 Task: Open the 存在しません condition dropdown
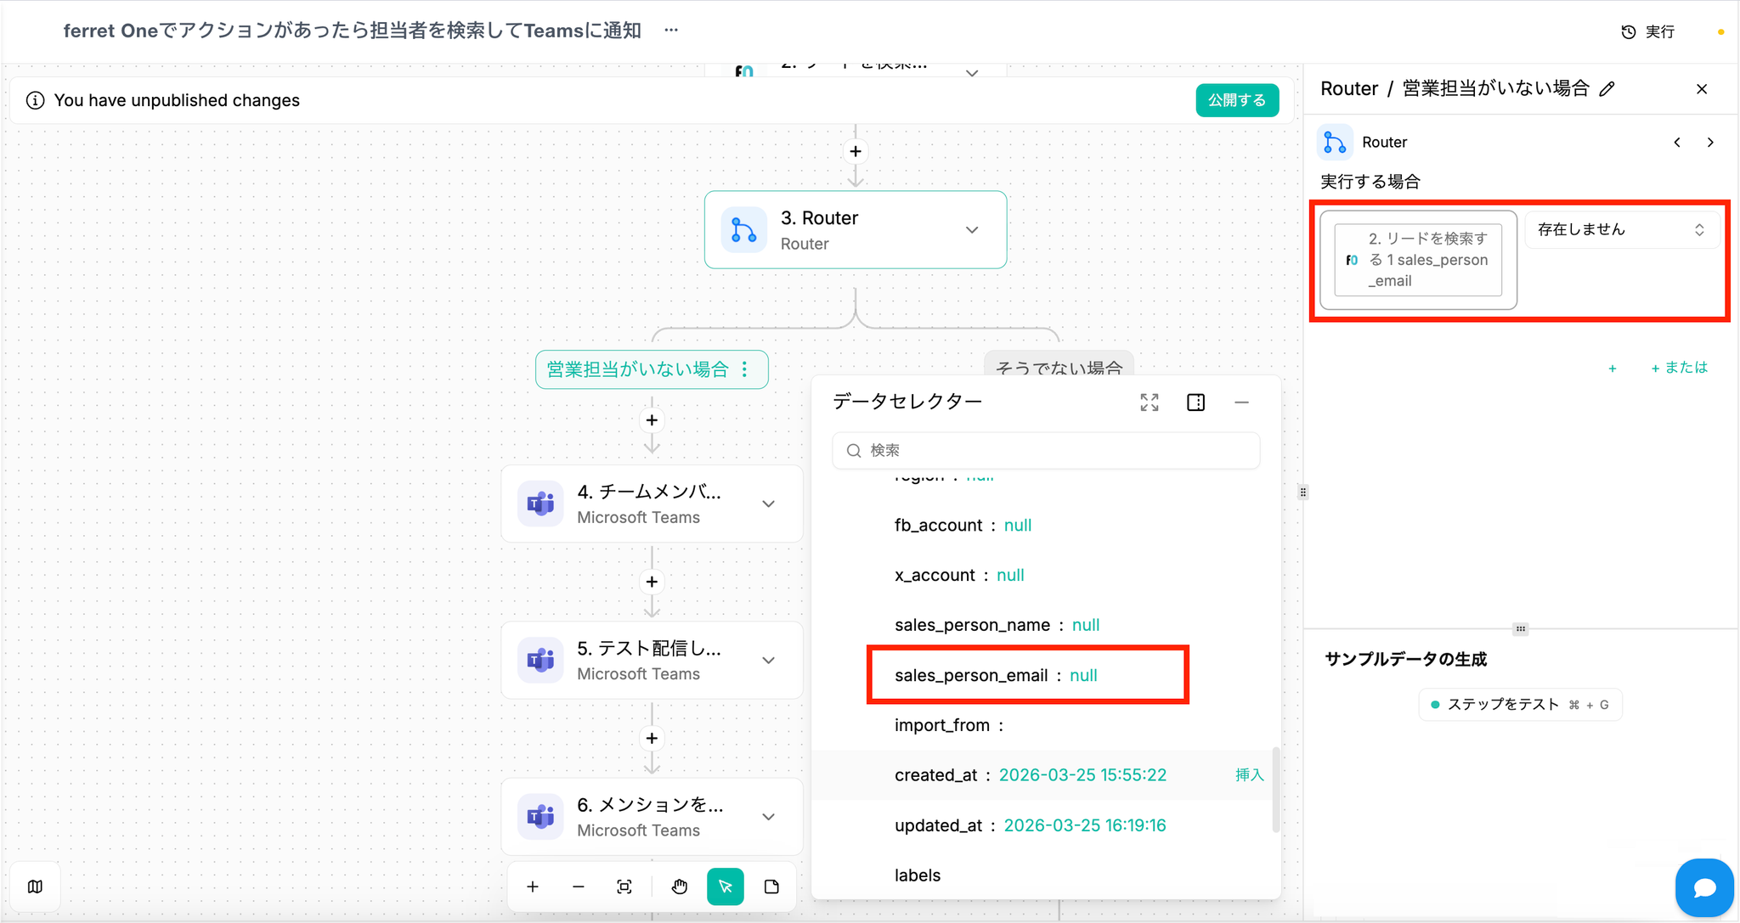click(1621, 230)
